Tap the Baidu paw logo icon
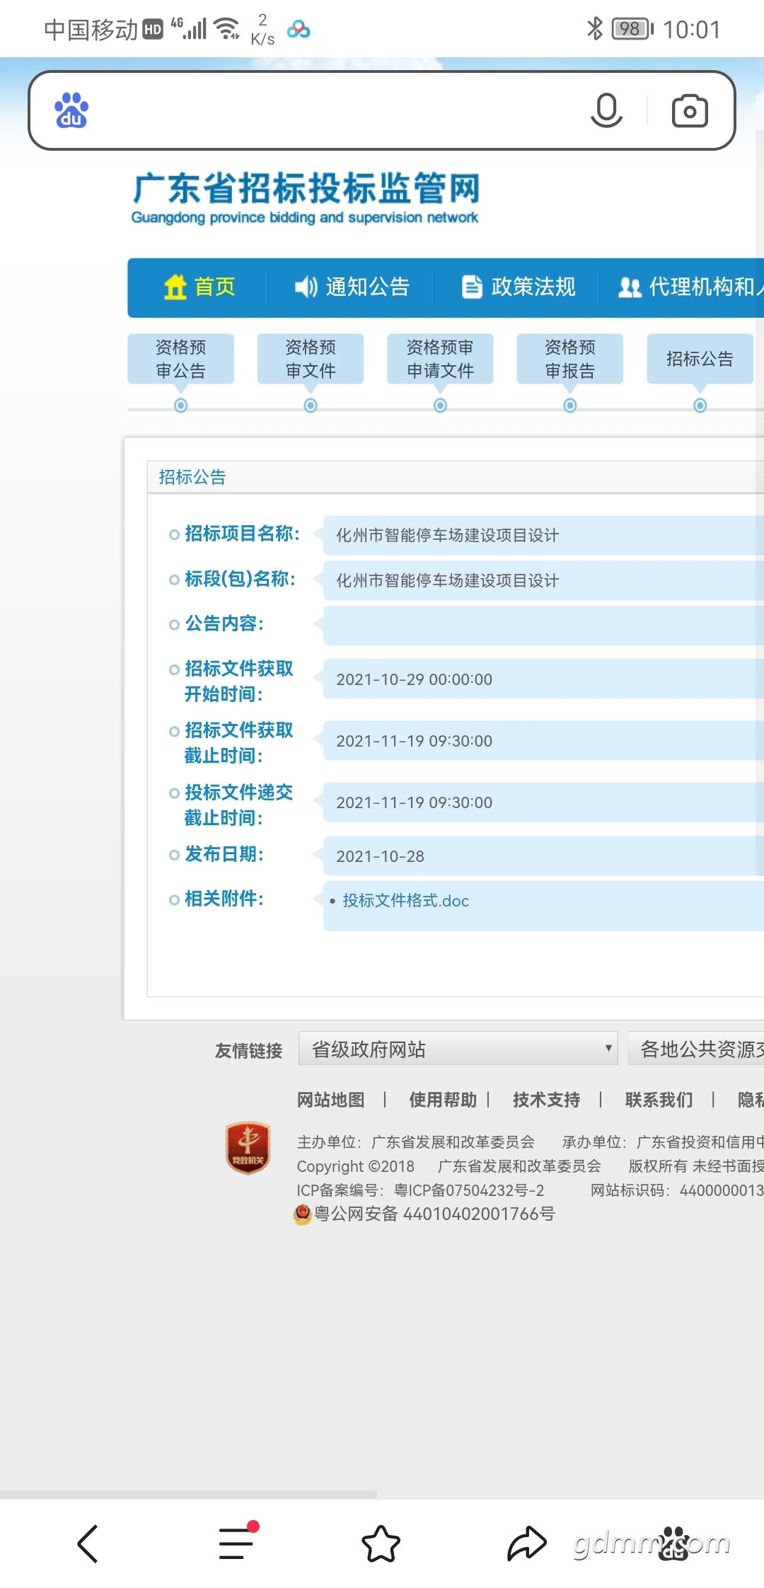Viewport: 764px width, 1588px height. tap(71, 110)
